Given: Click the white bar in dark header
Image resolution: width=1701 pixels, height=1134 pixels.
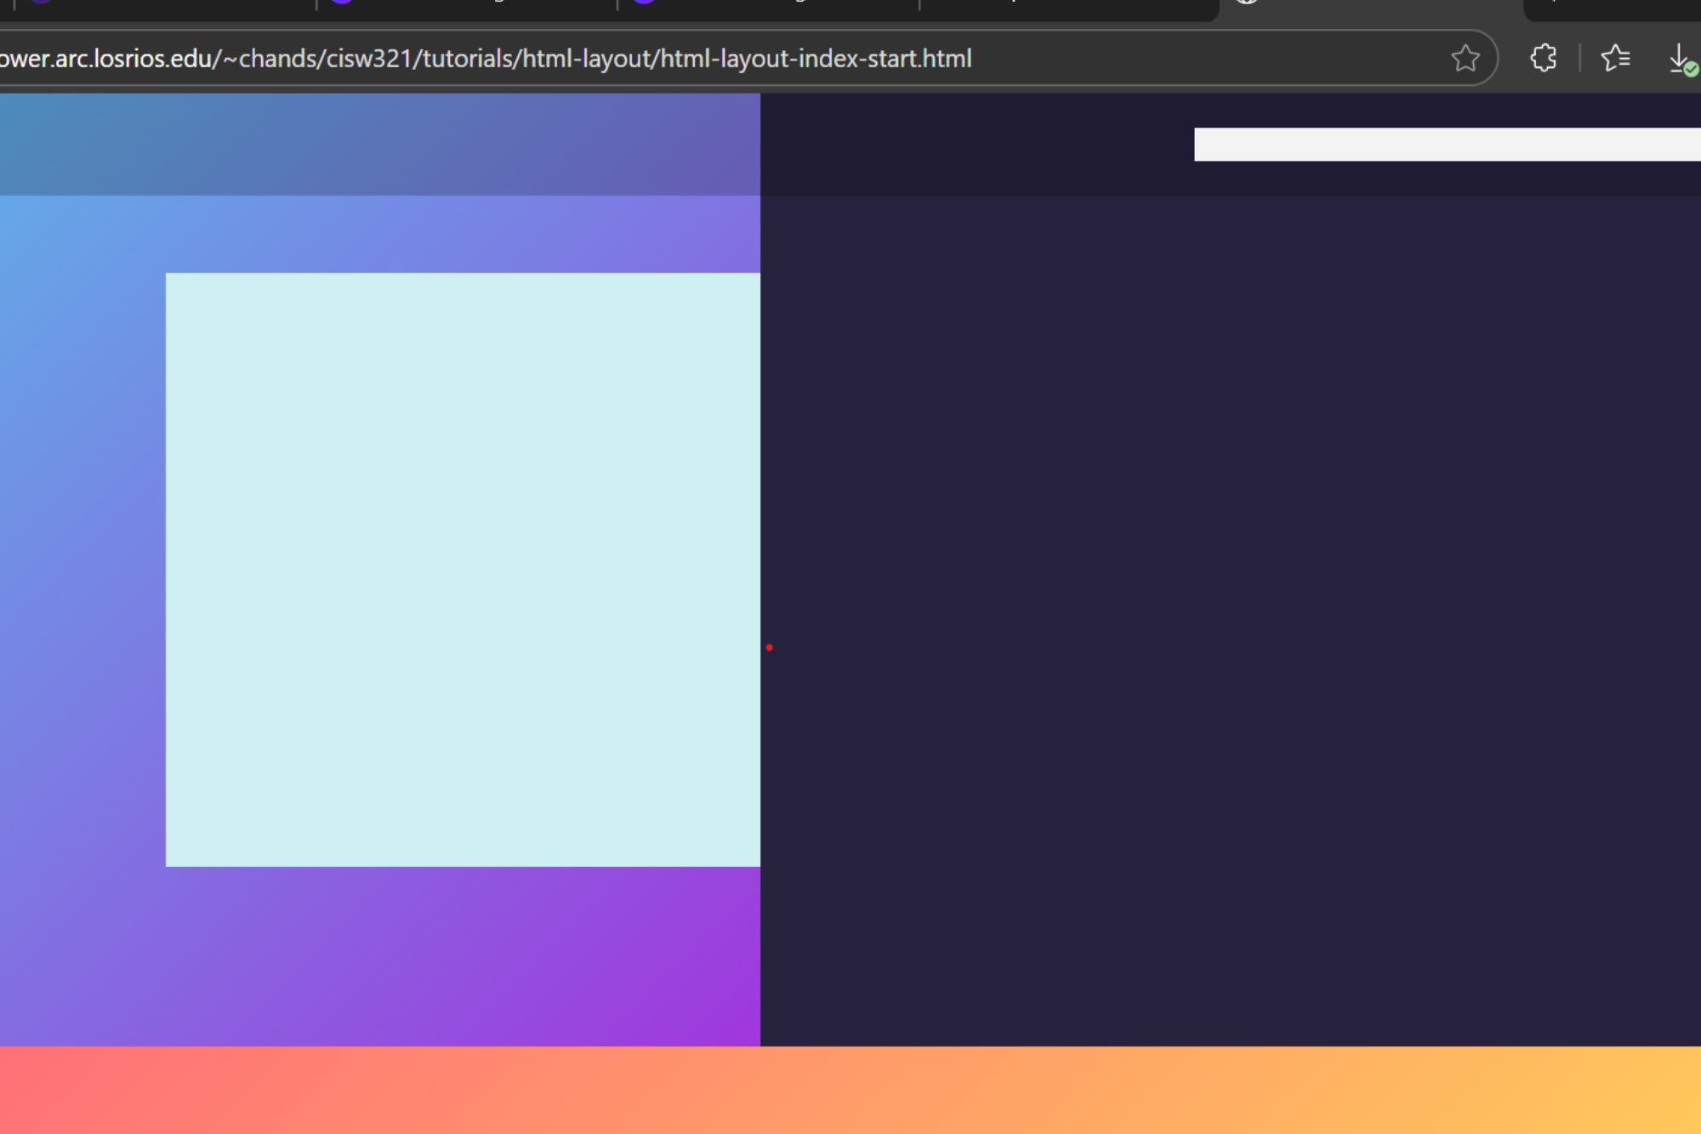Looking at the screenshot, I should [1446, 145].
